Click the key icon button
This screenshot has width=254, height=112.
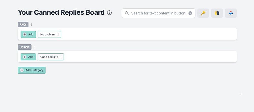coord(203,13)
